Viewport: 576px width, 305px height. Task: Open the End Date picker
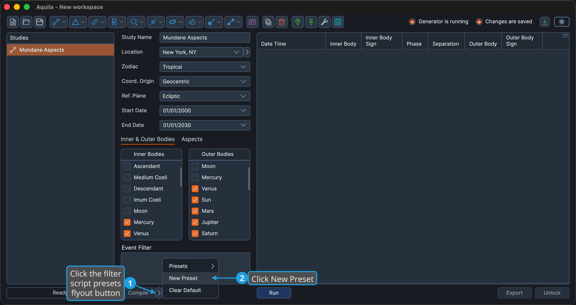pyautogui.click(x=205, y=125)
